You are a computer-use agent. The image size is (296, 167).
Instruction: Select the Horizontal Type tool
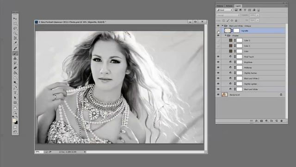[15, 93]
